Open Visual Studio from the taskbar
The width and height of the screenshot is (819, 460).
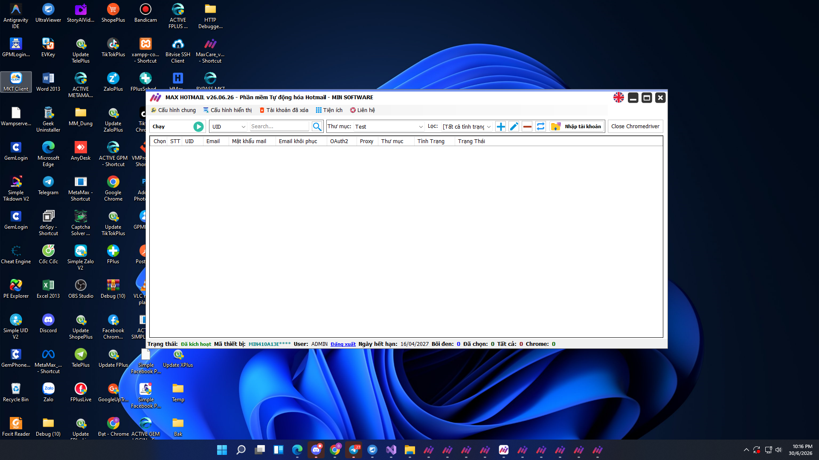pos(391,450)
